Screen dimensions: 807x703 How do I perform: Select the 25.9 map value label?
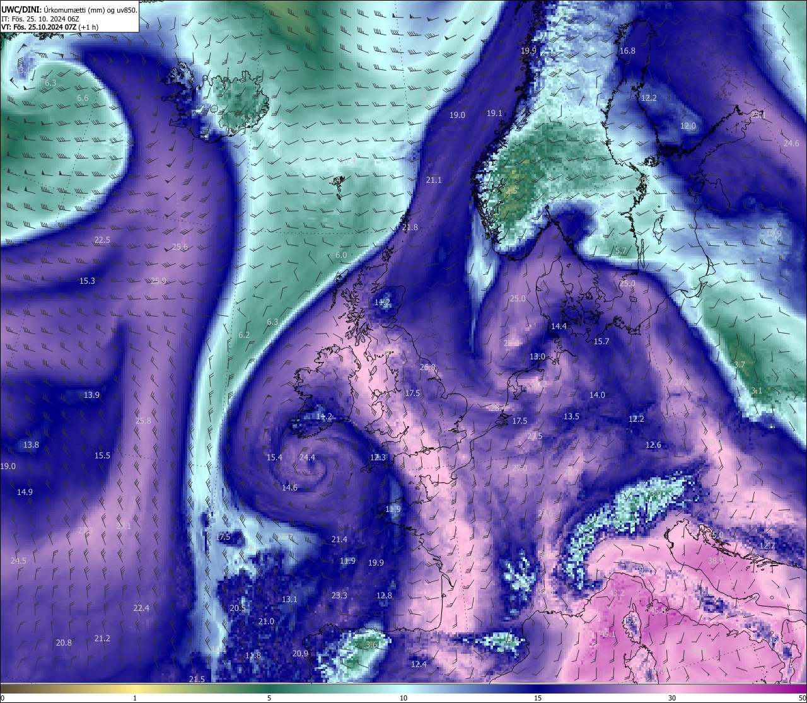(x=158, y=281)
